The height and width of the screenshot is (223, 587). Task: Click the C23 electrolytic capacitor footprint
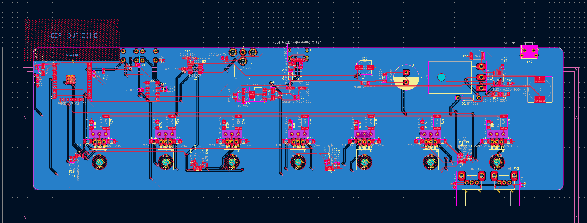coord(406,77)
